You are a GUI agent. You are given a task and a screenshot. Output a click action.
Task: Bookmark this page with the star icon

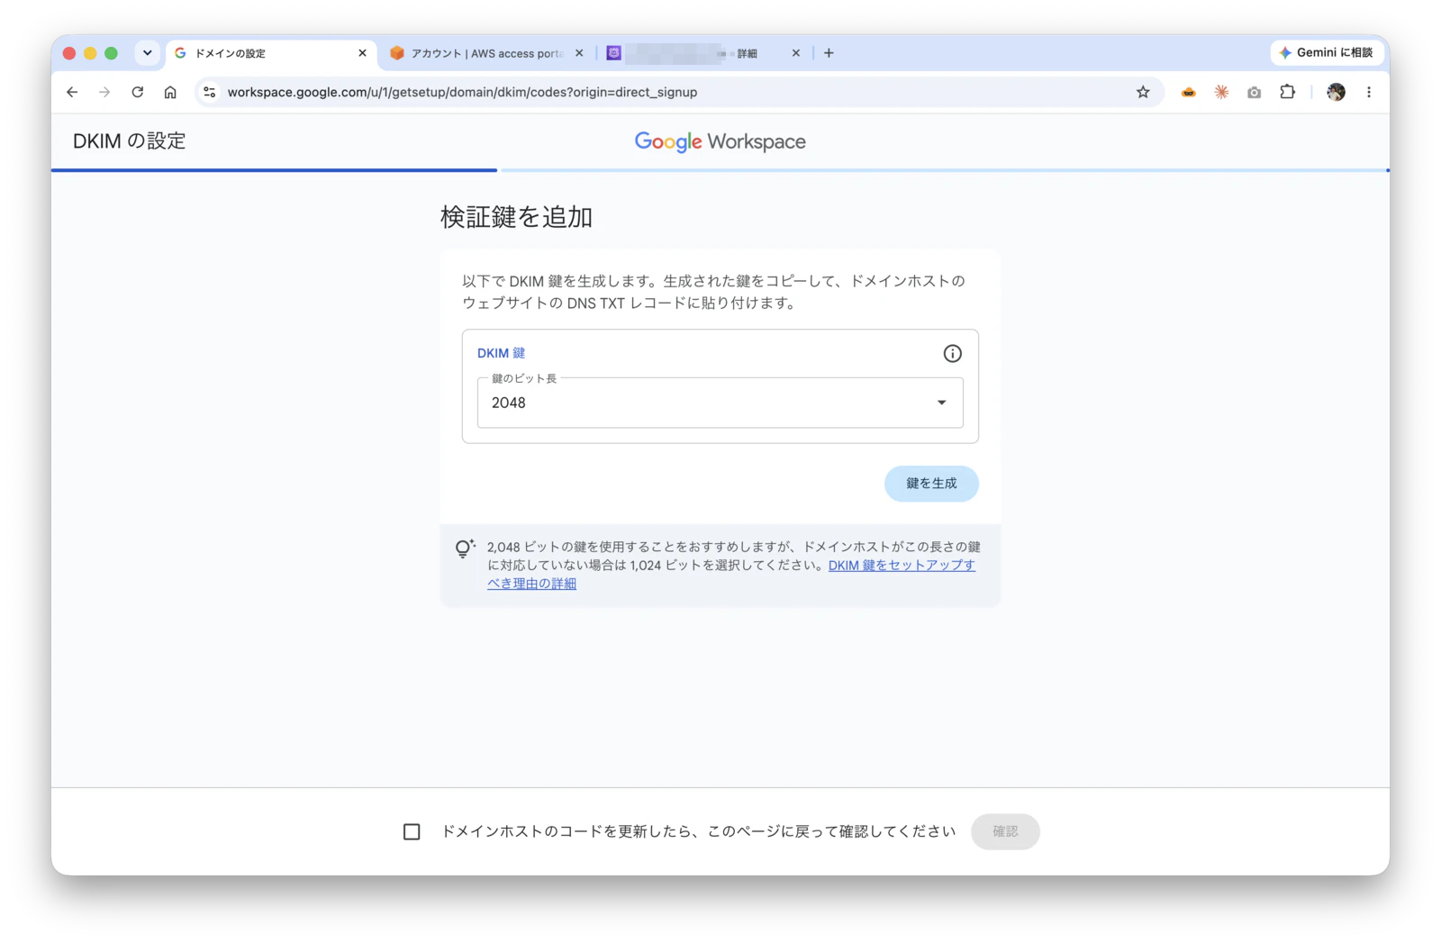[x=1143, y=92]
